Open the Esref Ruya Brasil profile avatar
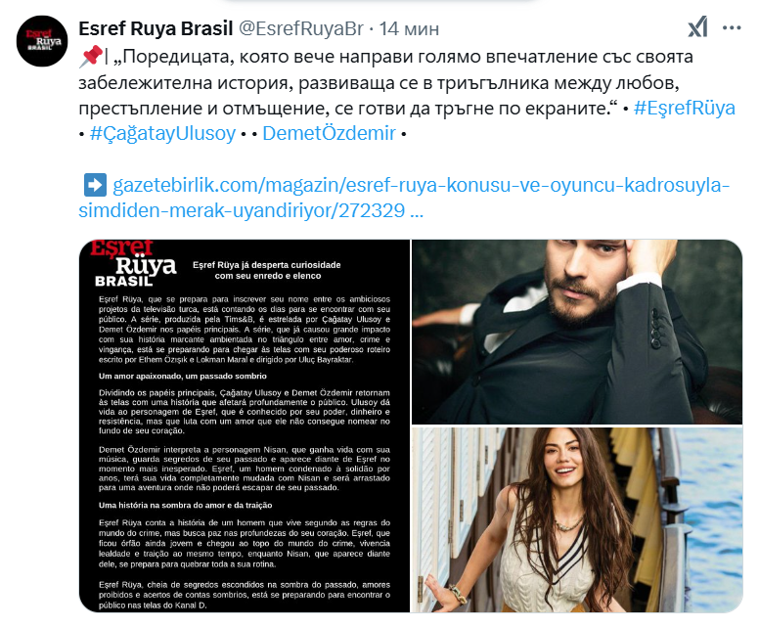Screen dimensions: 759x628 point(42,41)
